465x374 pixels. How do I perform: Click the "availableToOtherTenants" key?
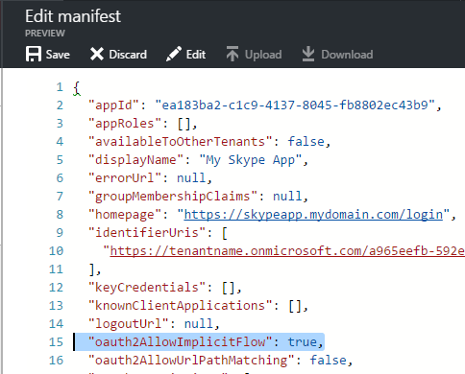180,142
